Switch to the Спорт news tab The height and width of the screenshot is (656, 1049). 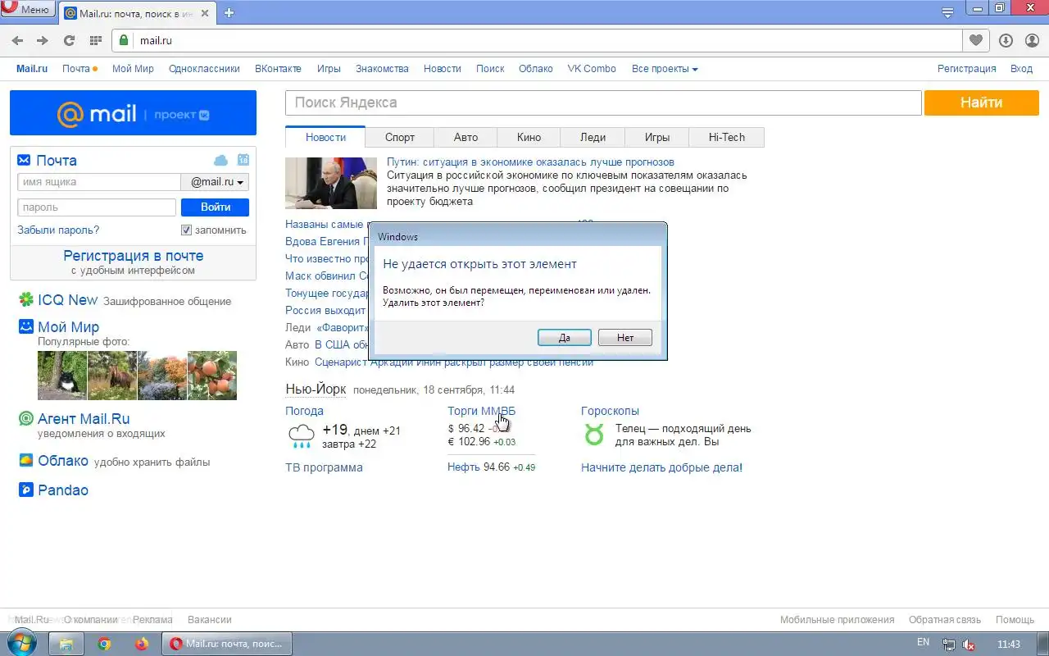click(400, 137)
